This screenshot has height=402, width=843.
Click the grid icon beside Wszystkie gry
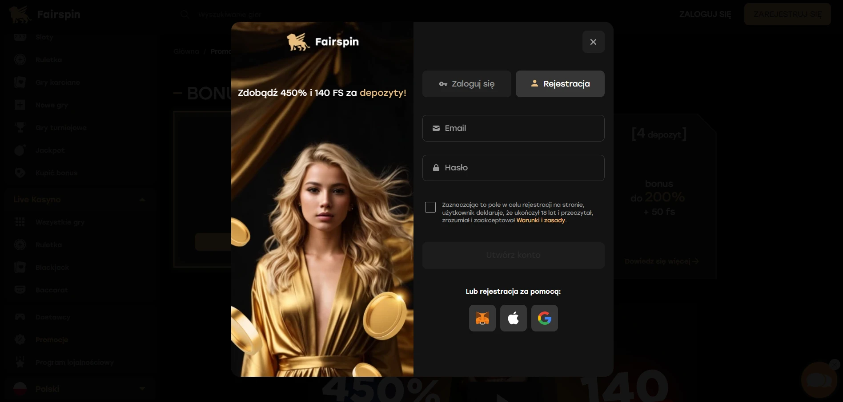(20, 222)
